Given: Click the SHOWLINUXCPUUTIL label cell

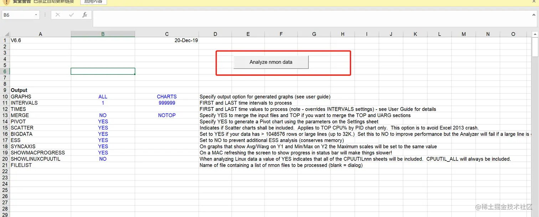Looking at the screenshot, I should coord(40,159).
